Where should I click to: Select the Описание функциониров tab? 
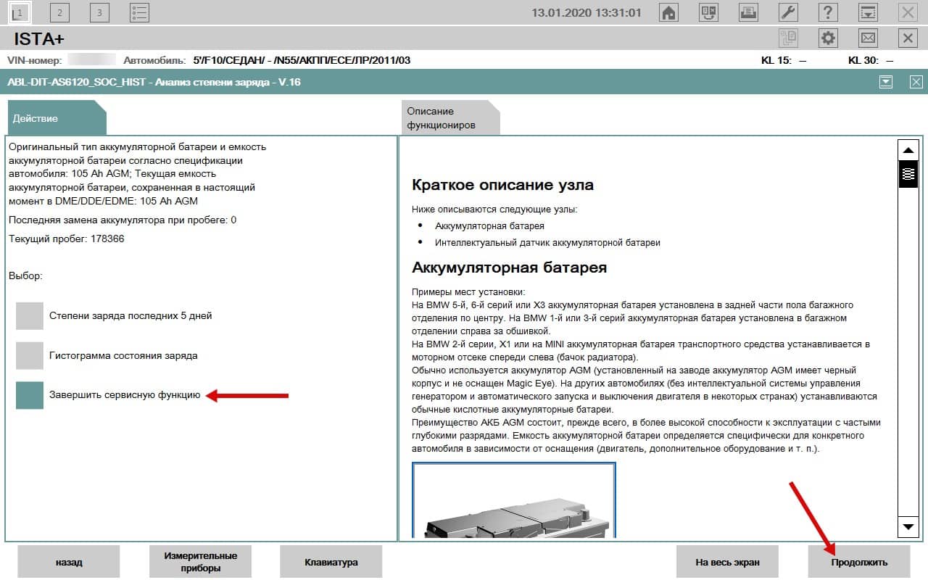click(449, 117)
